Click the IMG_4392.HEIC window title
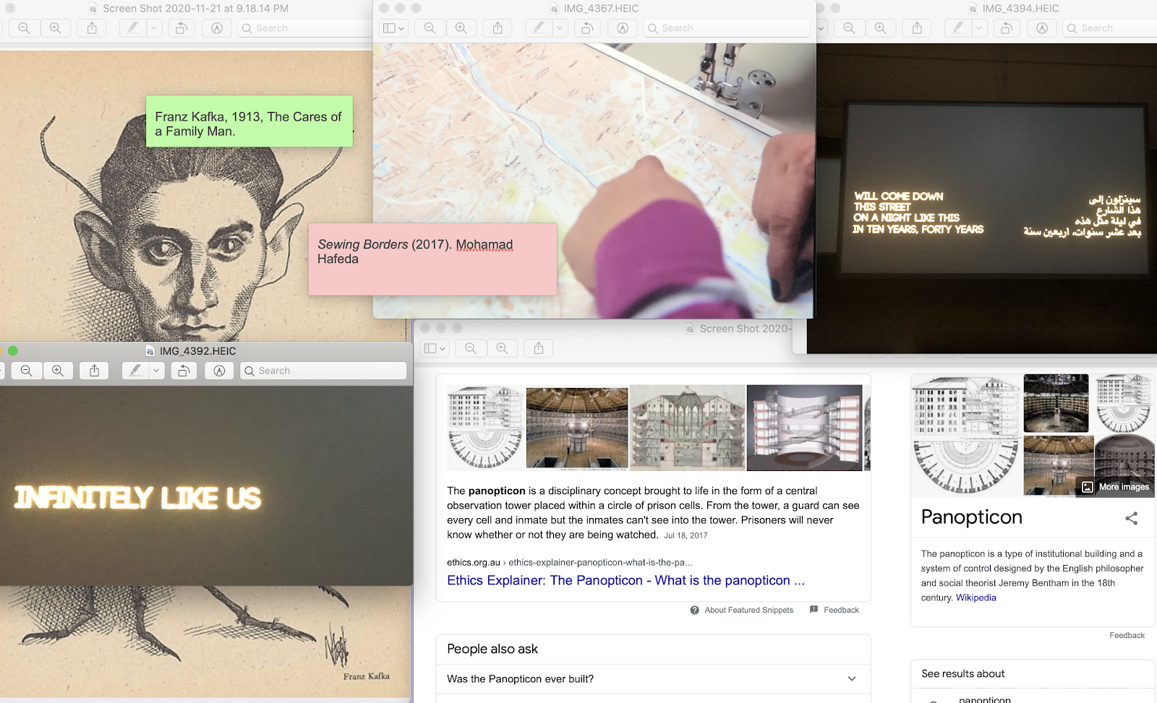Viewport: 1157px width, 703px height. pos(197,351)
